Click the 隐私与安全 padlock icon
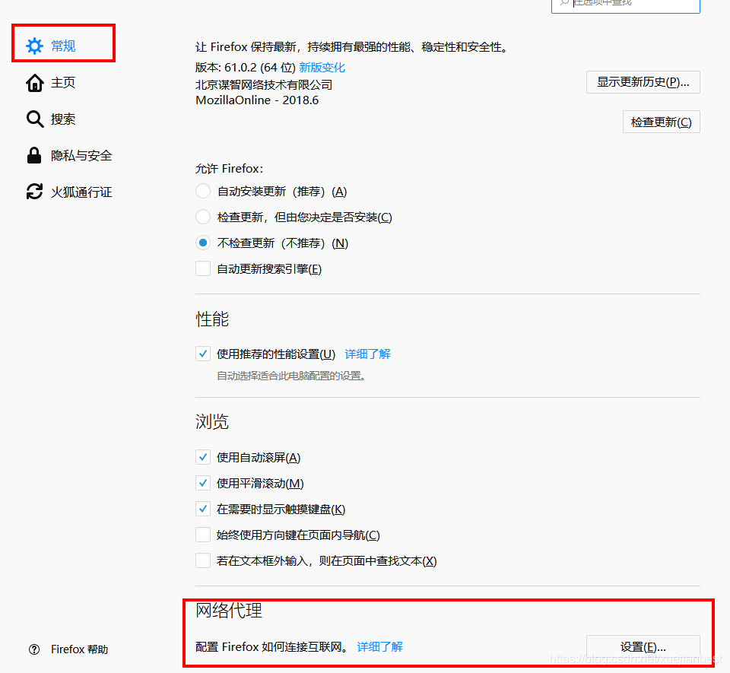730x673 pixels. (x=34, y=155)
